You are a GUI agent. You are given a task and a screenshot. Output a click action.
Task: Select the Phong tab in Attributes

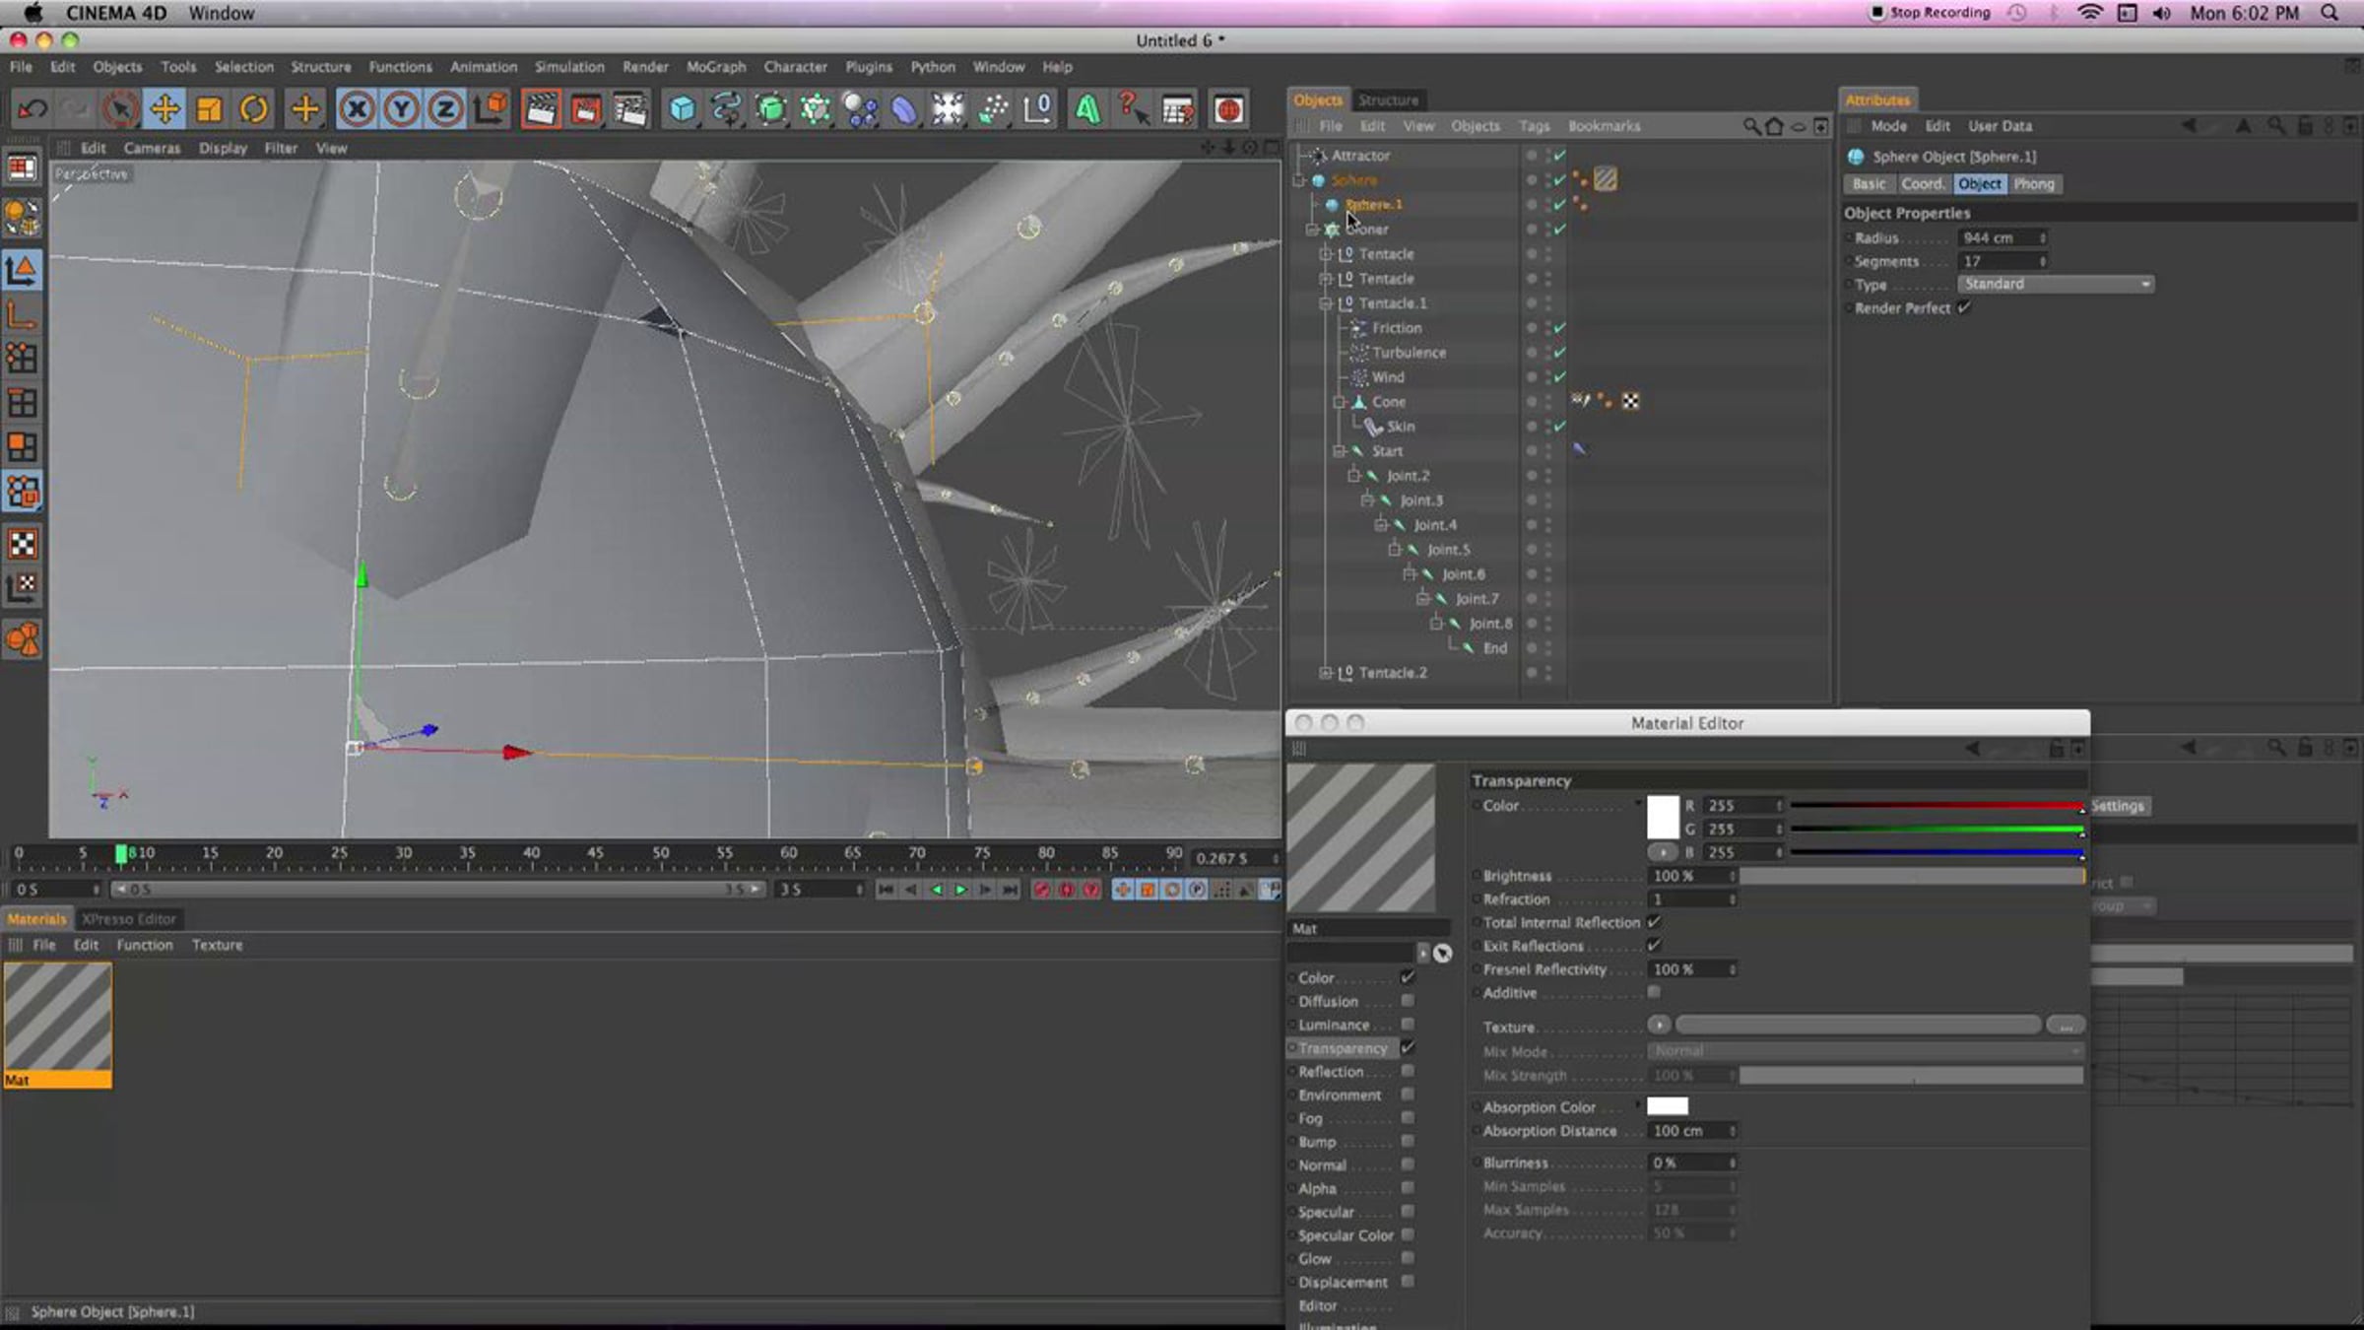[2034, 184]
